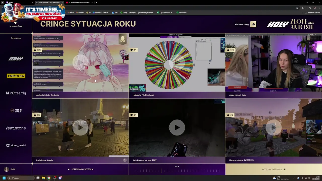Open the tab search dropdown arrow
The image size is (322, 181).
click(x=3, y=3)
